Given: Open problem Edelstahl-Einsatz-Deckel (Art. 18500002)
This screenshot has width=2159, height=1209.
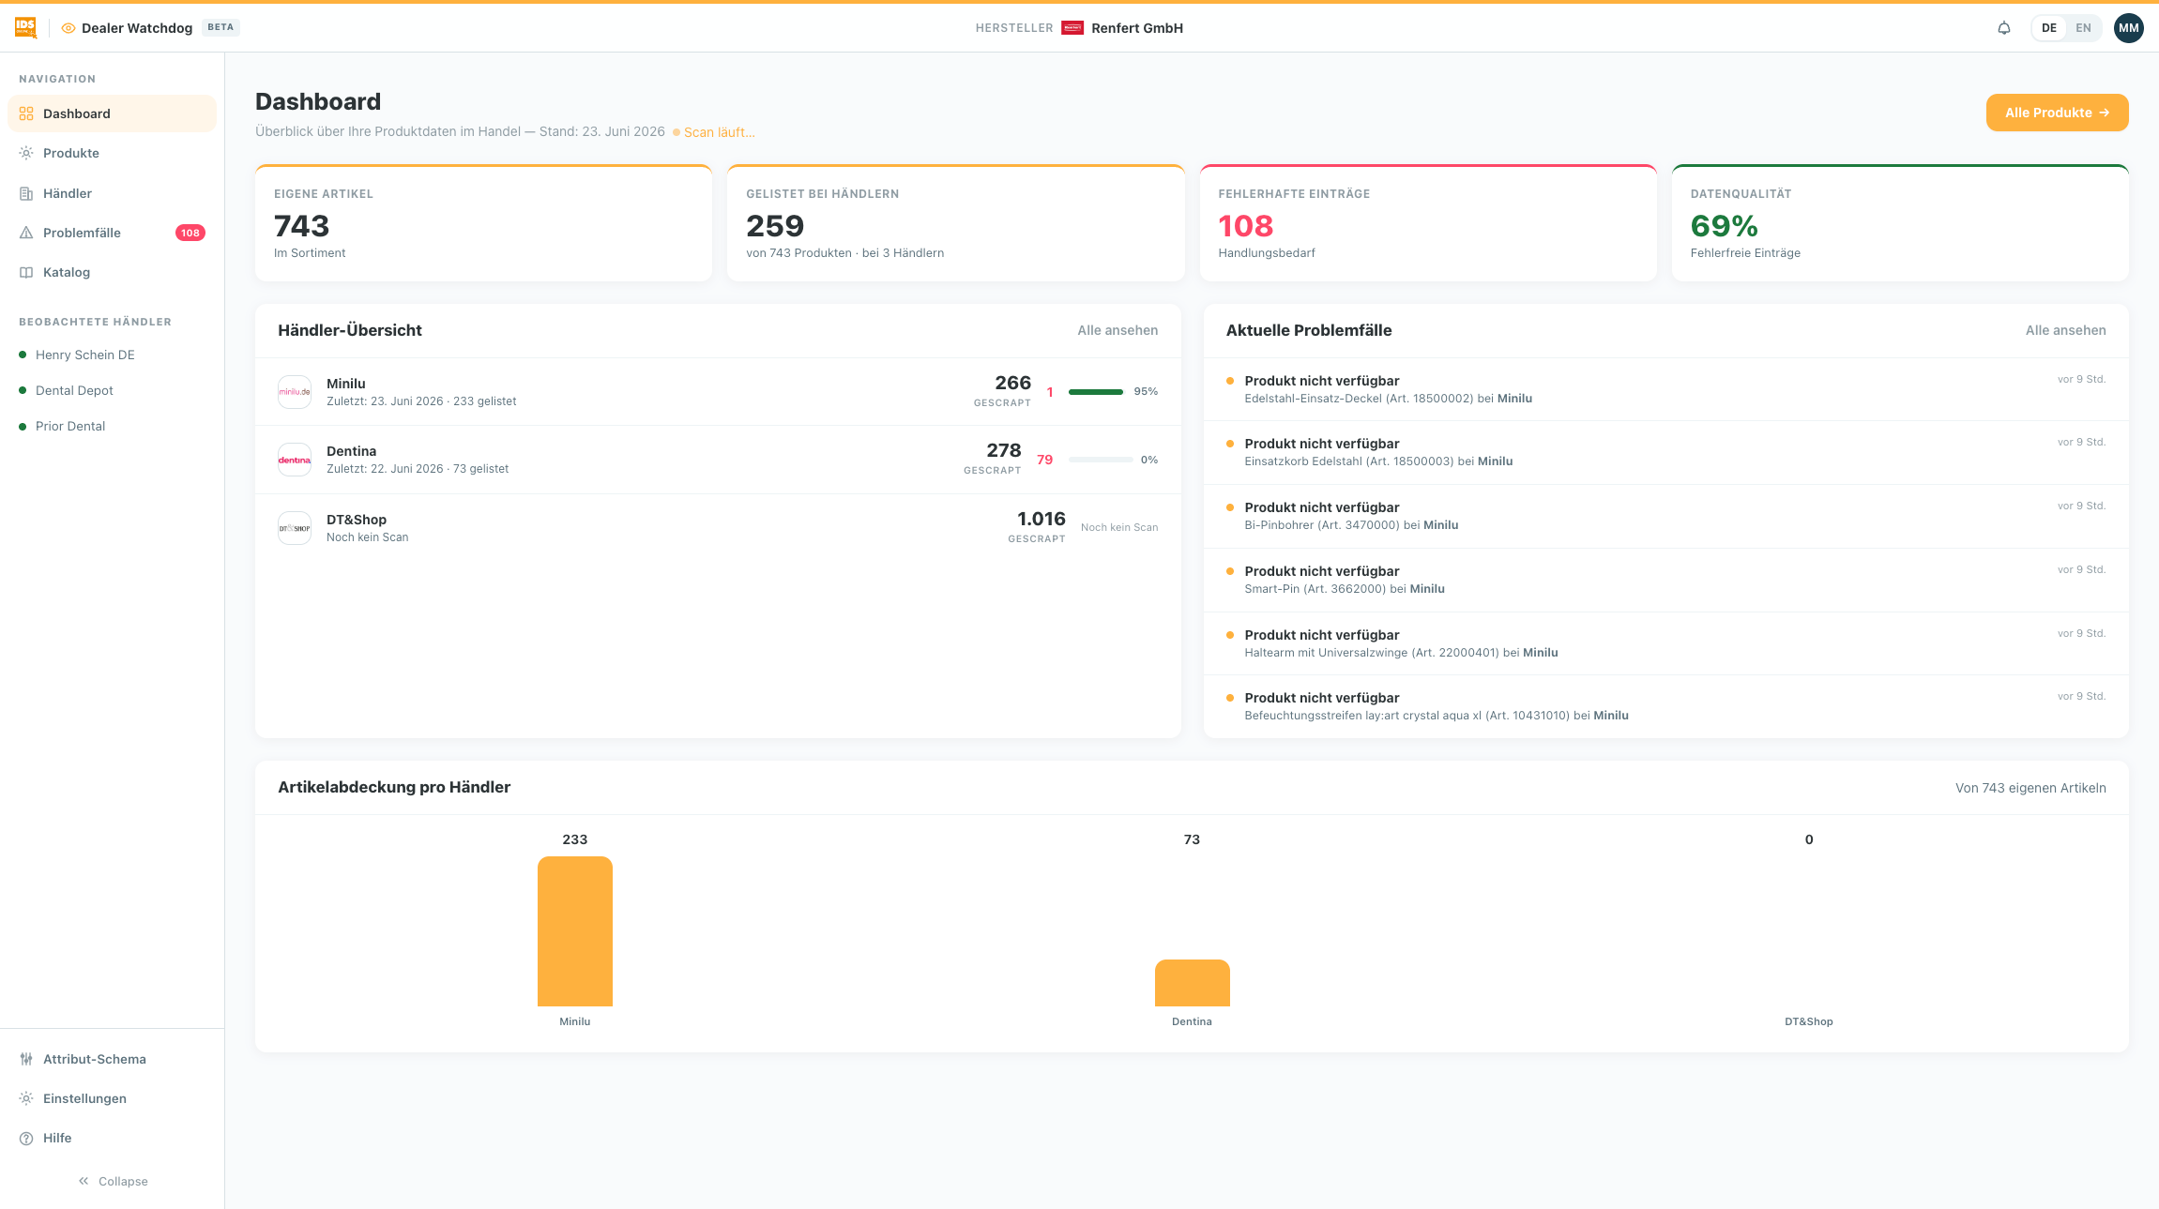Looking at the screenshot, I should 1665,389.
